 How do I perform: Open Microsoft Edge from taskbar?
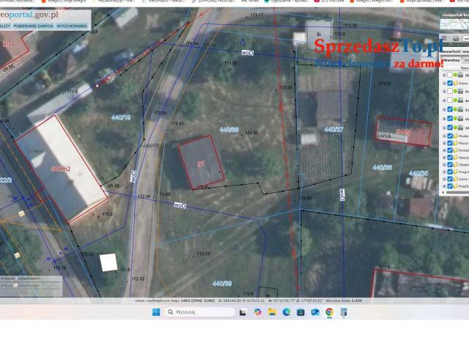pos(287,312)
